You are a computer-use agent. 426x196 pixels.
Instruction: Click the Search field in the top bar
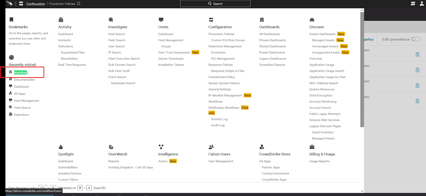coord(215,4)
